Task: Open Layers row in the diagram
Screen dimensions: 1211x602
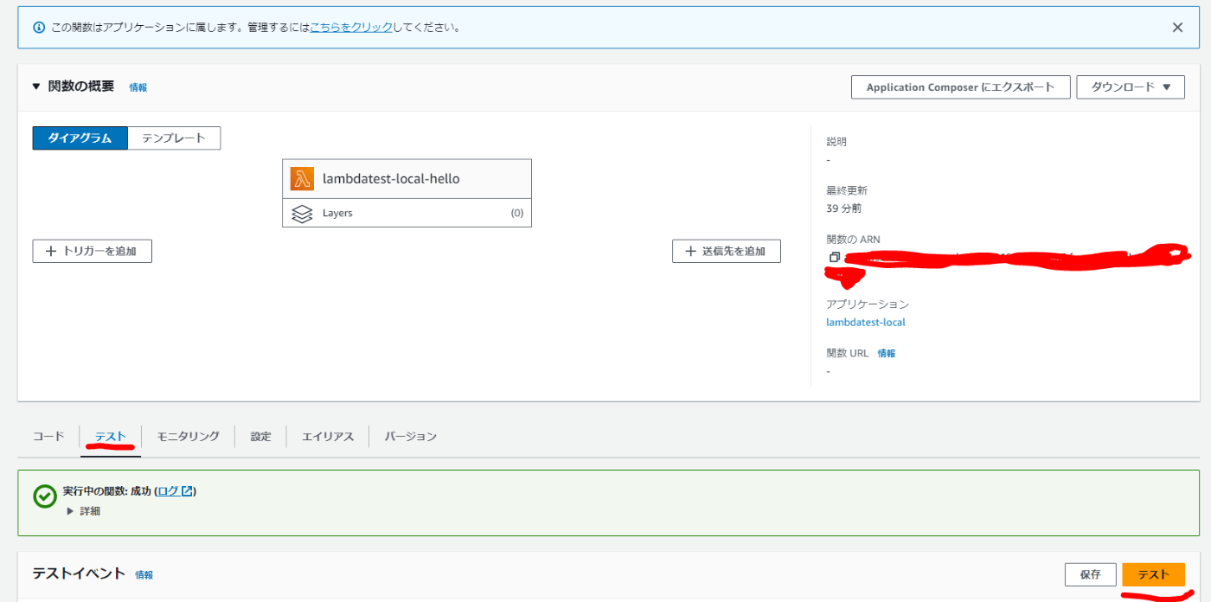Action: 407,213
